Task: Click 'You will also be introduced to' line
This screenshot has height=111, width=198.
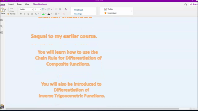Action: click(x=71, y=84)
